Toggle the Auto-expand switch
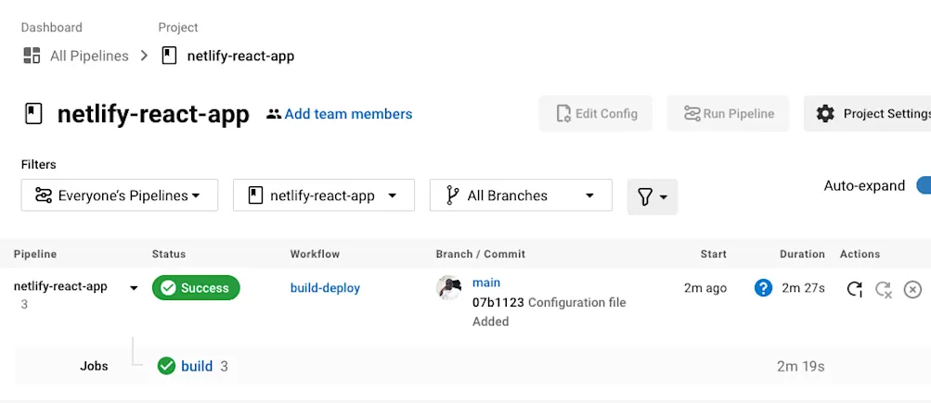 [x=924, y=185]
